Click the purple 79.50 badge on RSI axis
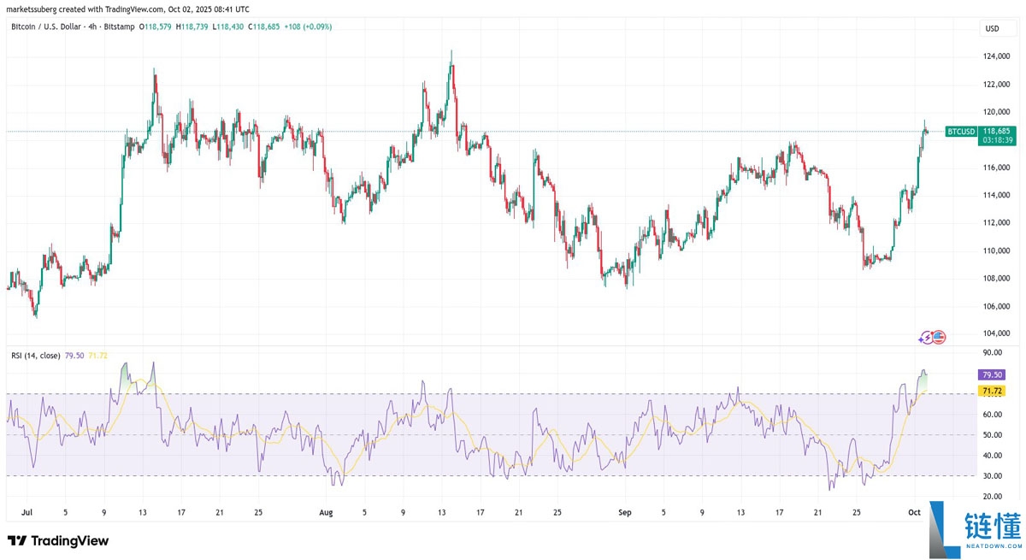This screenshot has width=1026, height=560. (993, 374)
